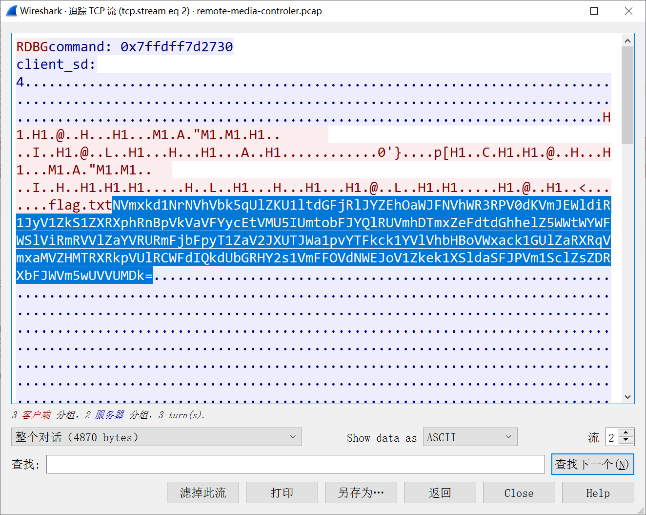The image size is (646, 515).
Task: Open the conversation selector dropdown (4870 bytes)
Action: tap(156, 437)
